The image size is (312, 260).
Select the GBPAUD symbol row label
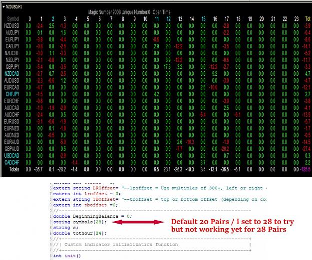coord(12,149)
